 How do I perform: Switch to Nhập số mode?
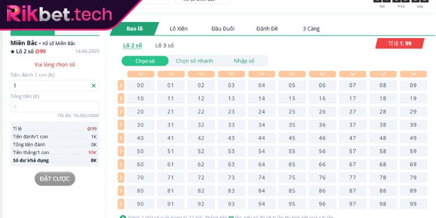[x=244, y=61]
